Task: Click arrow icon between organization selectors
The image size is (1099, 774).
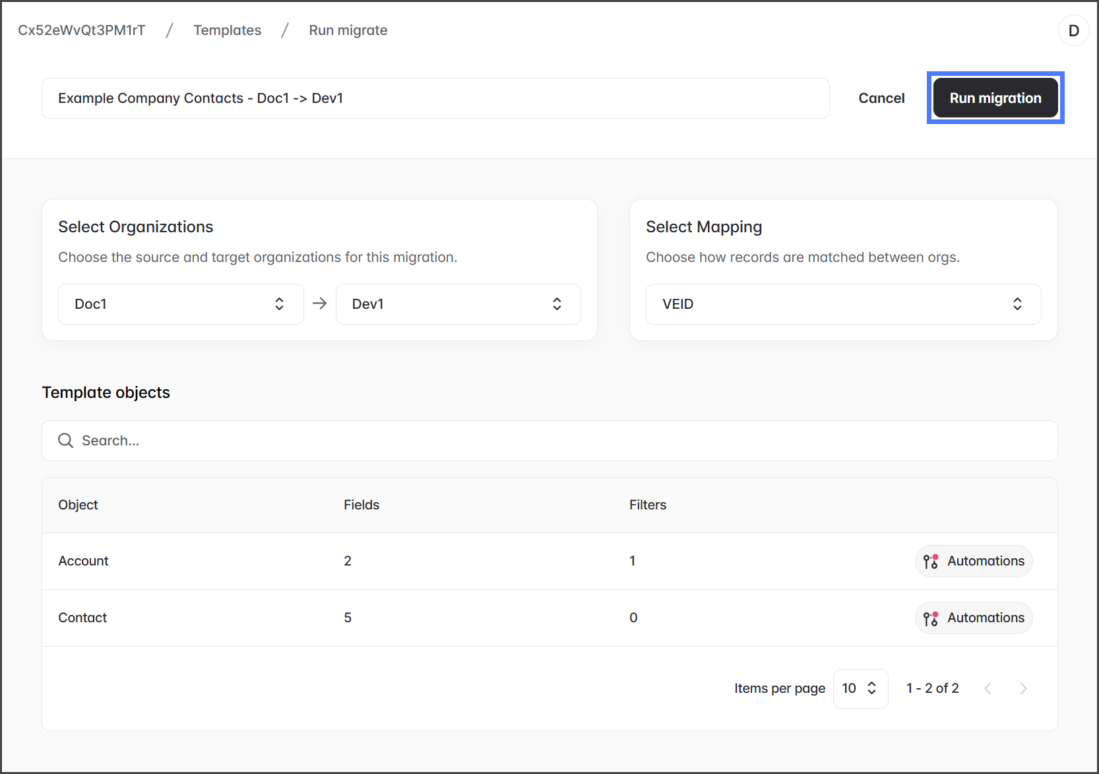Action: [320, 304]
